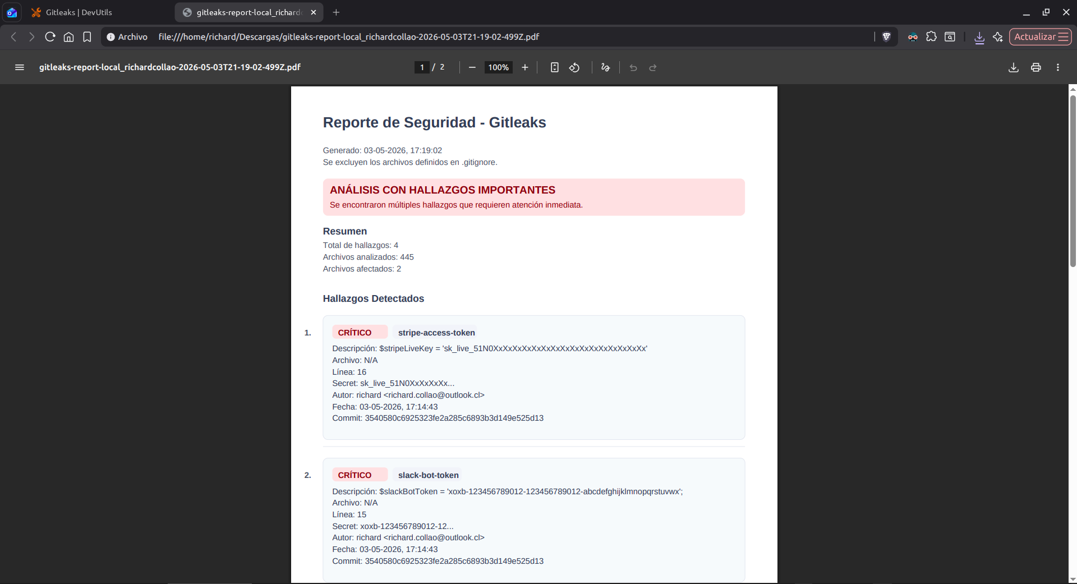Select the PDF draw annotation tool
Screen dimensions: 1077x584
(605, 67)
